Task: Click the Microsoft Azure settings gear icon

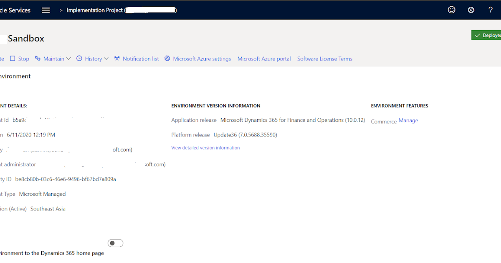Action: [167, 58]
